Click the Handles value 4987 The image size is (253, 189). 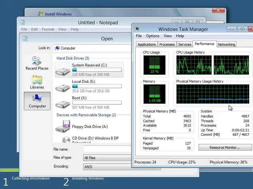[245, 116]
